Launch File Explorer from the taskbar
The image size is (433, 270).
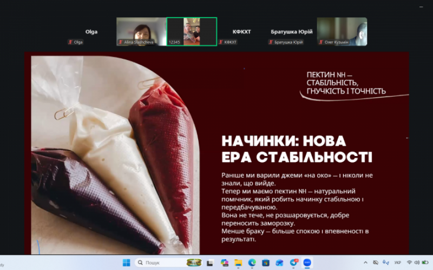(238, 262)
